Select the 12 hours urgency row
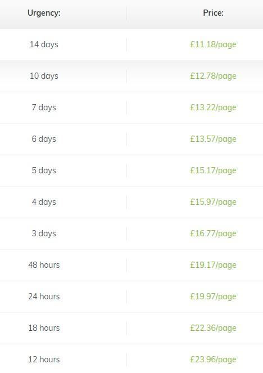 pyautogui.click(x=131, y=359)
